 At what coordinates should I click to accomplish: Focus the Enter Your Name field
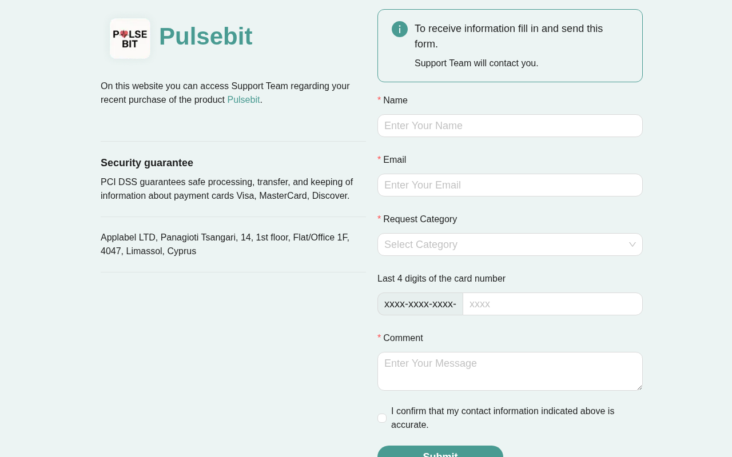point(510,126)
